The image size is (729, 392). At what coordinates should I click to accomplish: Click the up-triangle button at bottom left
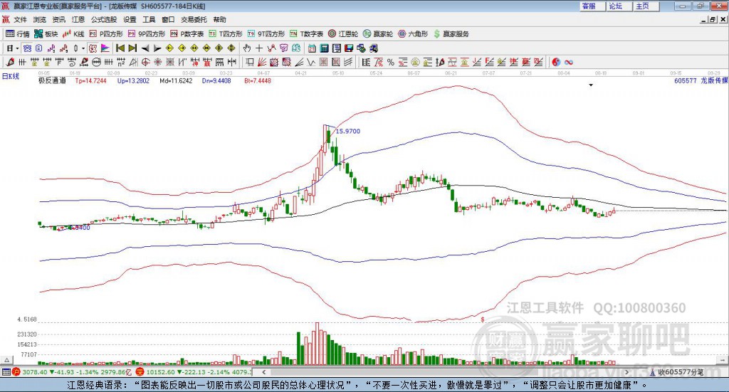click(6, 360)
